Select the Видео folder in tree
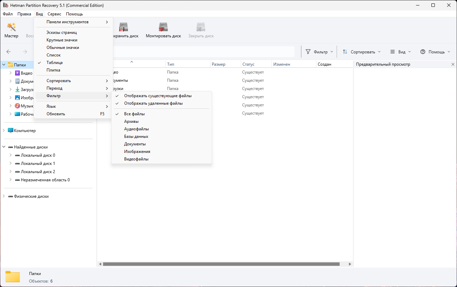The image size is (457, 287). (24, 73)
